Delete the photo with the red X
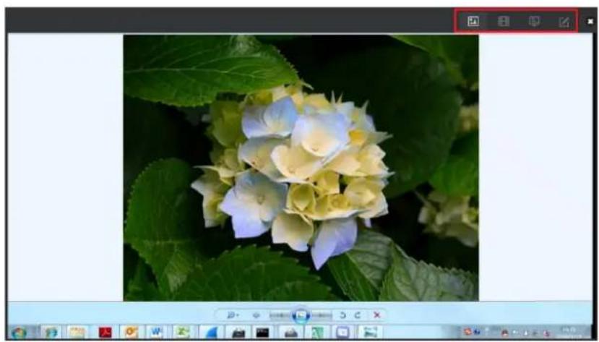599x342 pixels. click(x=376, y=315)
